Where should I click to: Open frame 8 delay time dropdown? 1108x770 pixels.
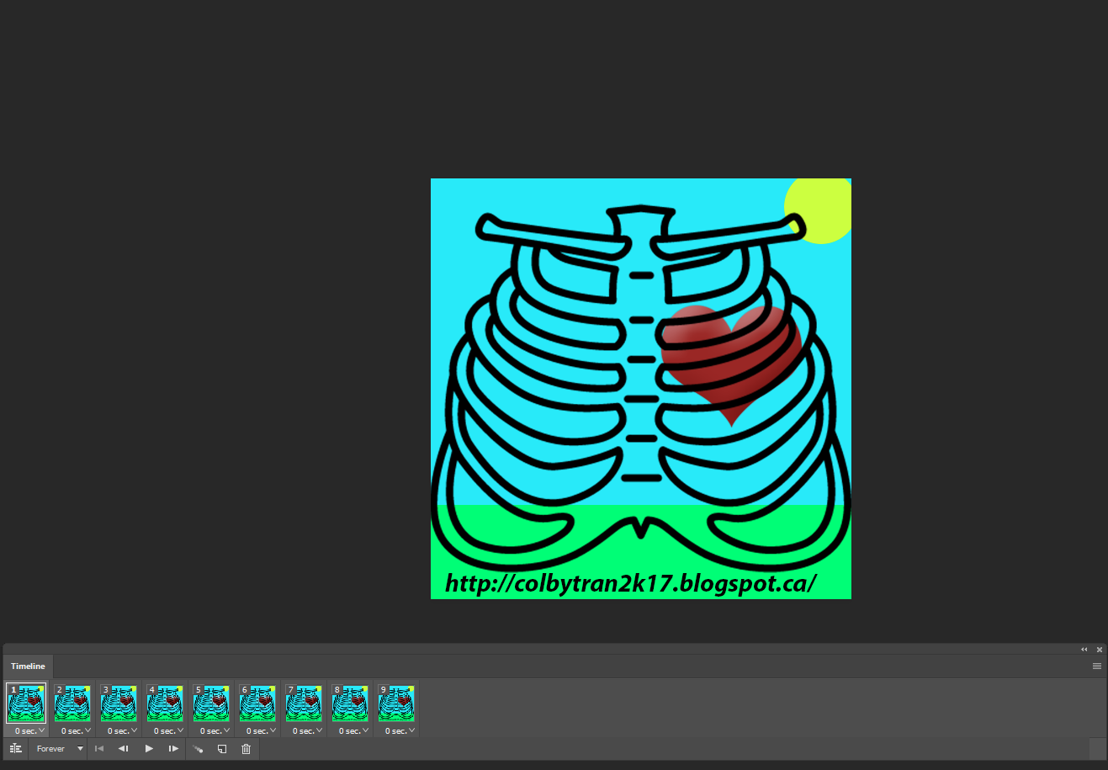354,730
